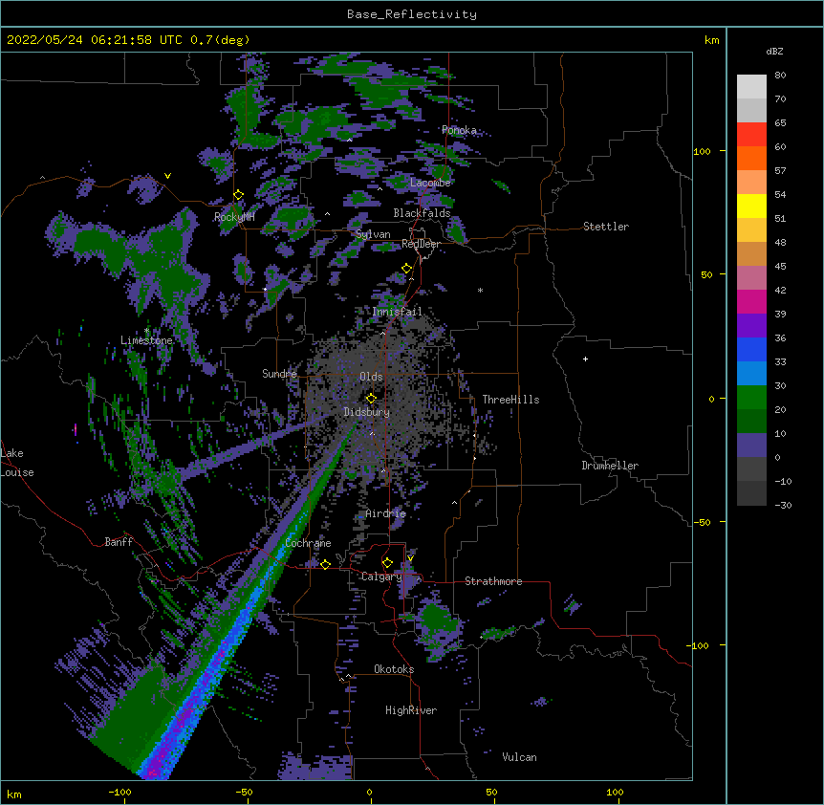
Task: Pick the light blue 30–33 dBZ legend swatch
Action: coord(751,373)
